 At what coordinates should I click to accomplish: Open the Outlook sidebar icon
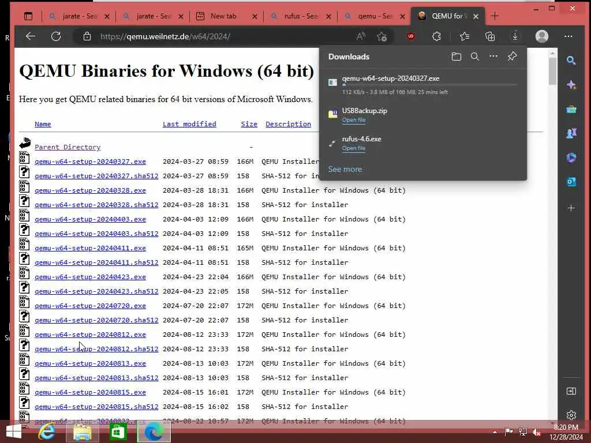[571, 182]
